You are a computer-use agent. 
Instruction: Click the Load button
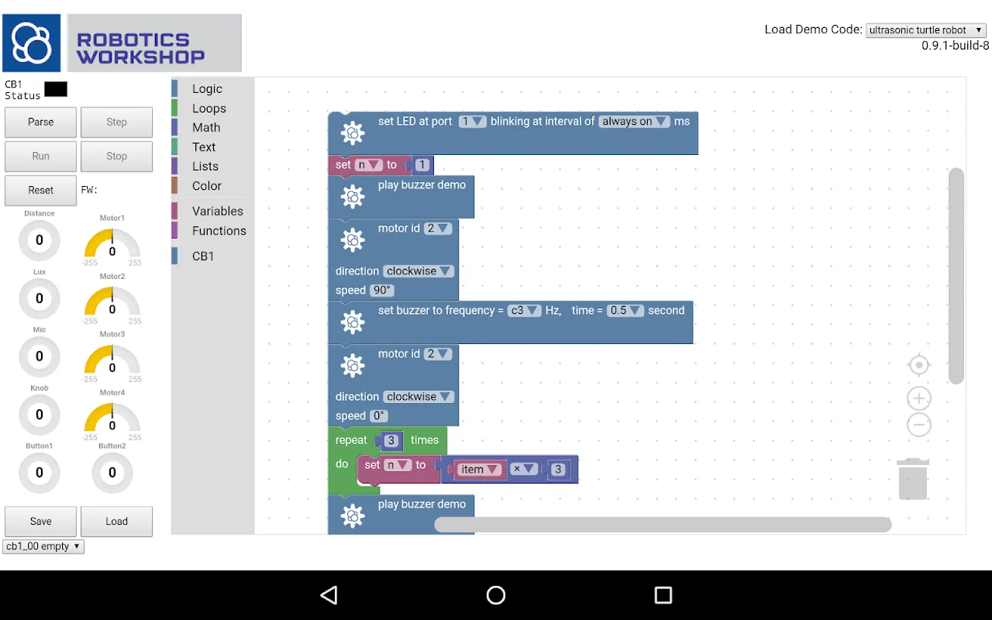117,522
